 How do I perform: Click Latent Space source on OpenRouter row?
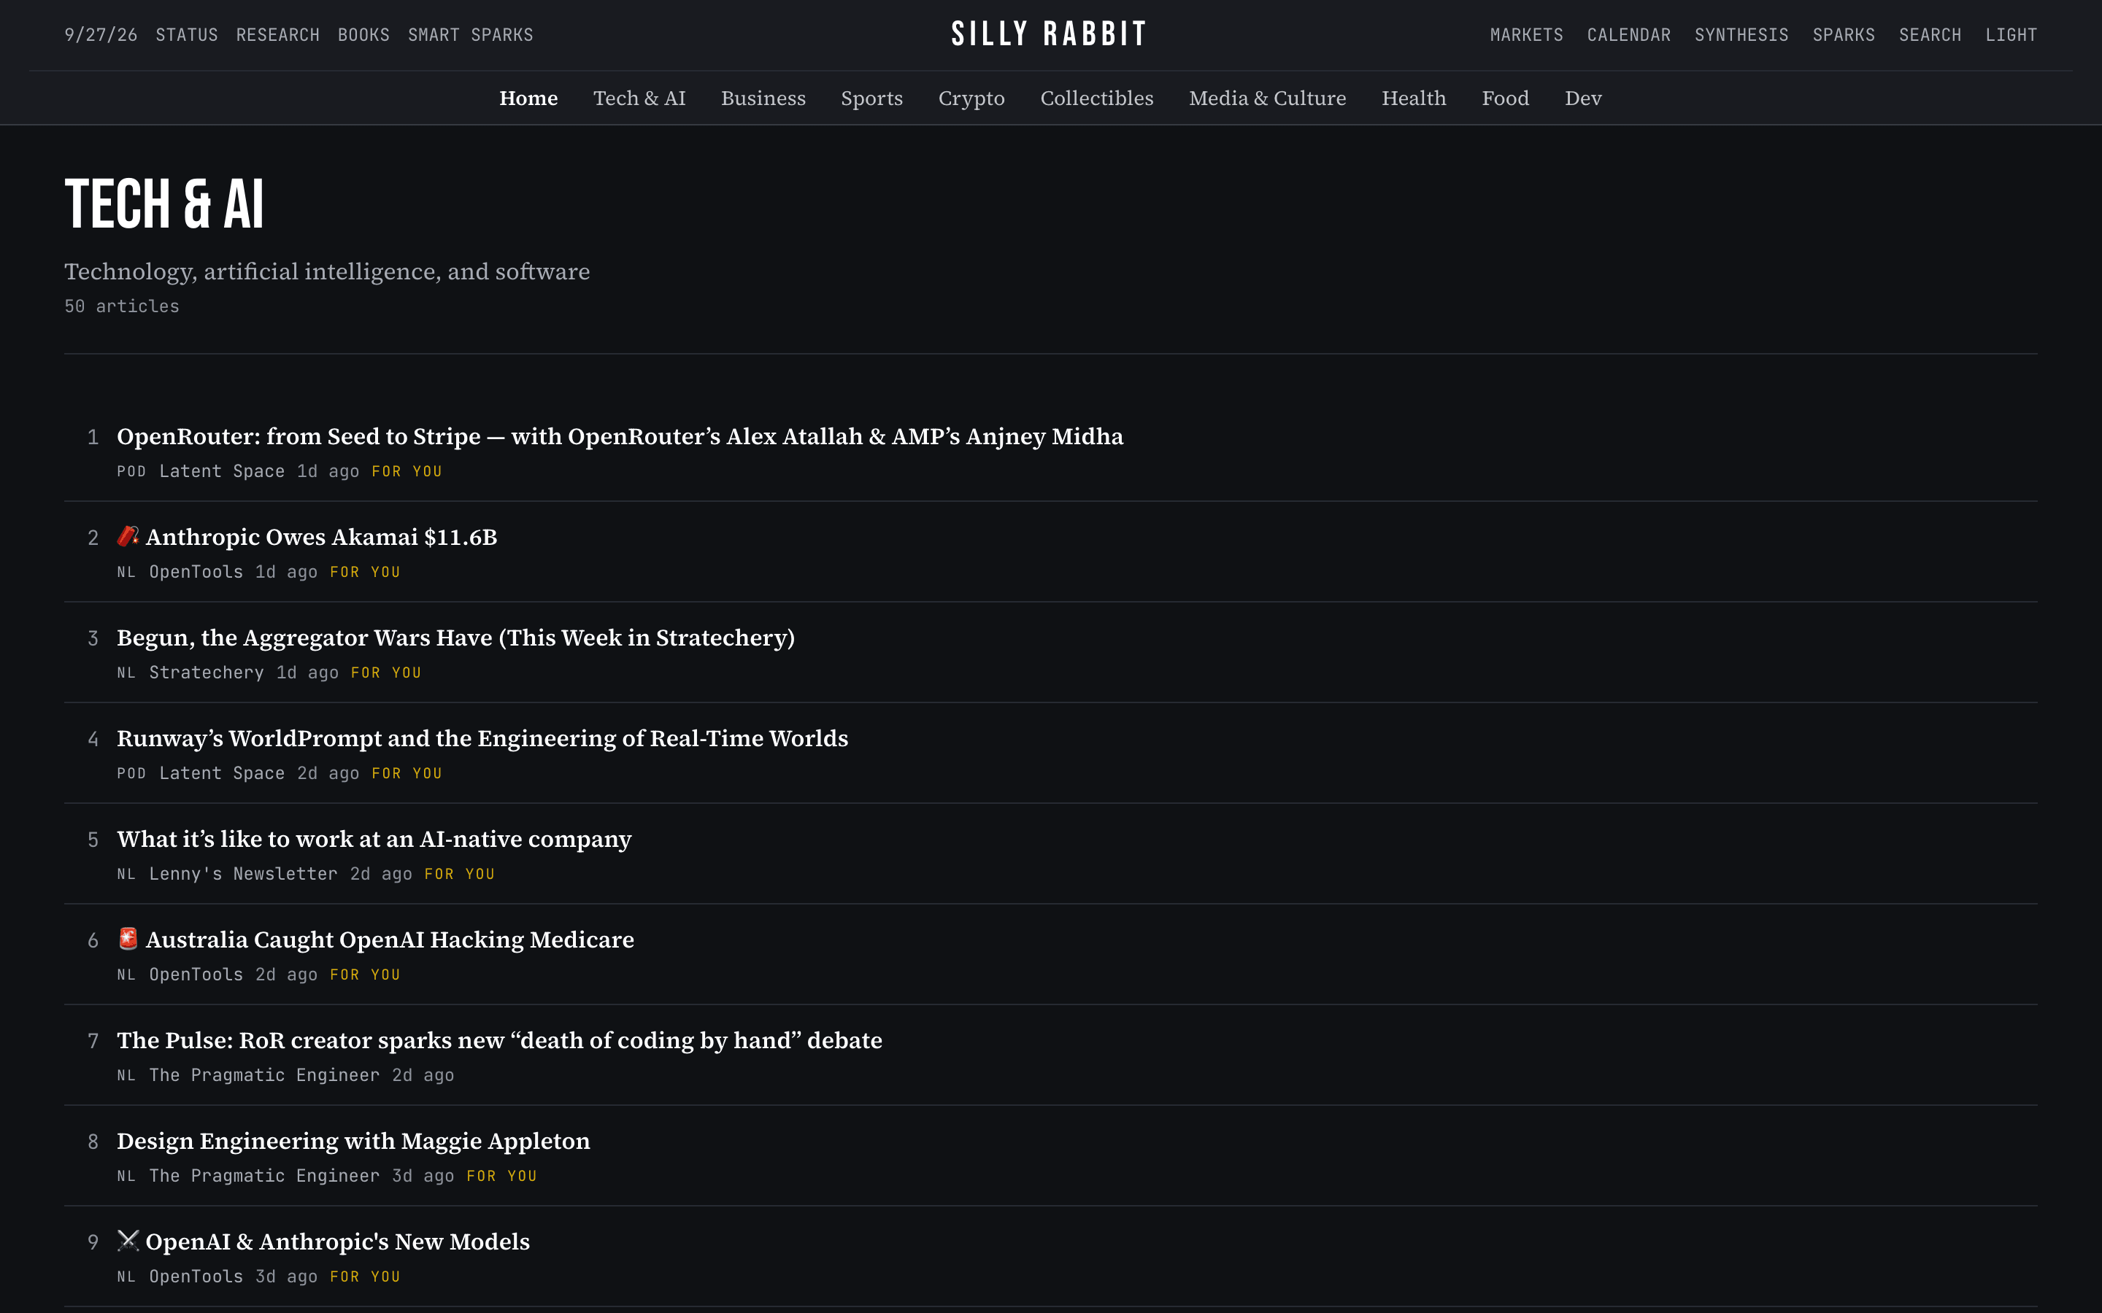pyautogui.click(x=223, y=470)
